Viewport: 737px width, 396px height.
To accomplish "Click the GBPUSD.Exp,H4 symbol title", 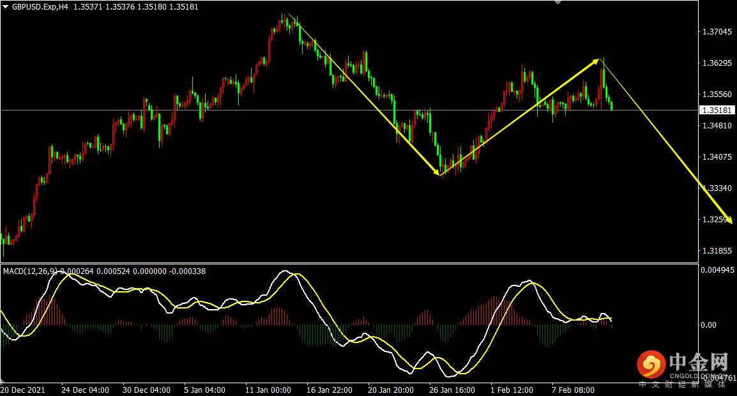I will click(x=40, y=6).
